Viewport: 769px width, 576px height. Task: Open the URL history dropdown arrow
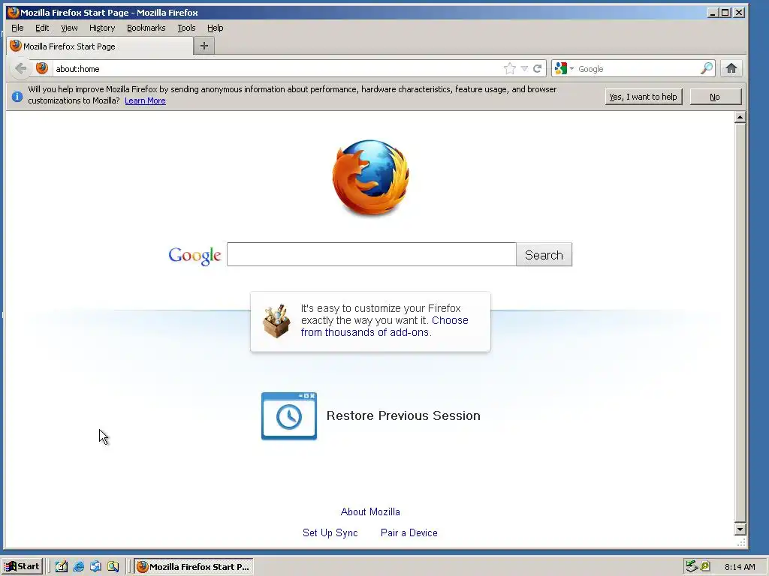[524, 68]
